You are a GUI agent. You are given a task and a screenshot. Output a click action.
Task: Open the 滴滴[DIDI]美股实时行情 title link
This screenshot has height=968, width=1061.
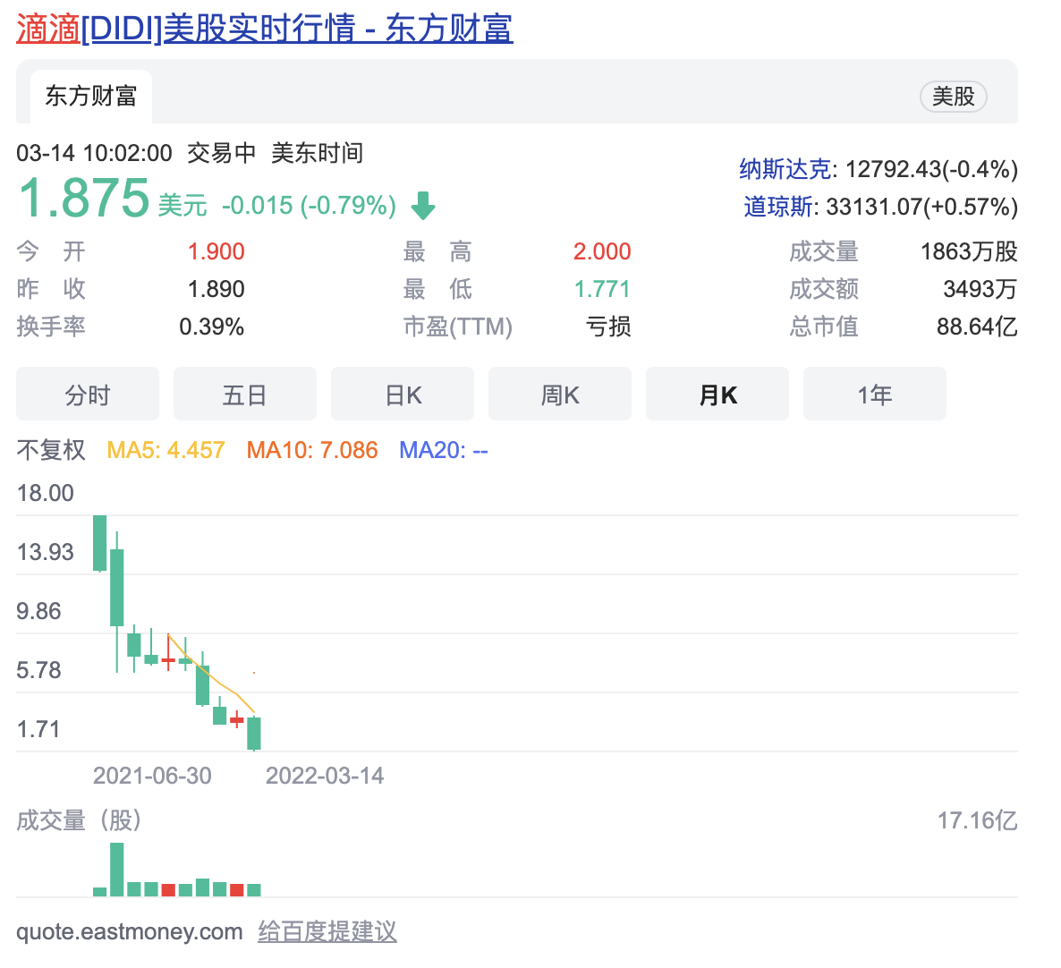pyautogui.click(x=265, y=29)
